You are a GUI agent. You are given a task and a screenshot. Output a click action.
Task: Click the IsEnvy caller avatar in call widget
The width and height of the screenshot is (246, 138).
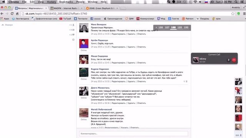[x=196, y=60]
